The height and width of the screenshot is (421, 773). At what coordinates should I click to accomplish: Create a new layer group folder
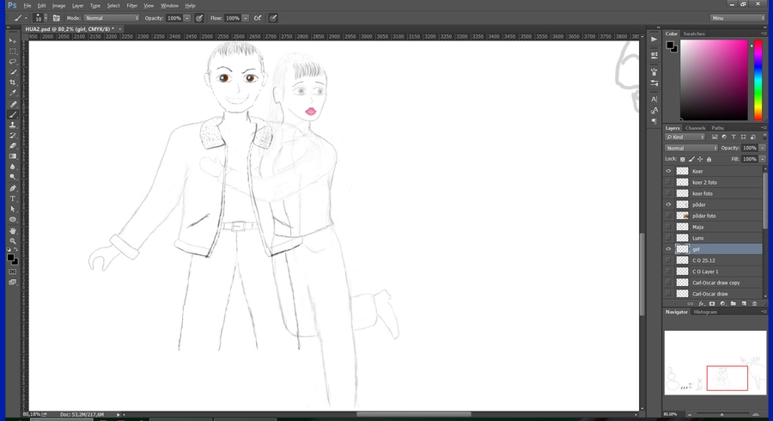pyautogui.click(x=733, y=303)
